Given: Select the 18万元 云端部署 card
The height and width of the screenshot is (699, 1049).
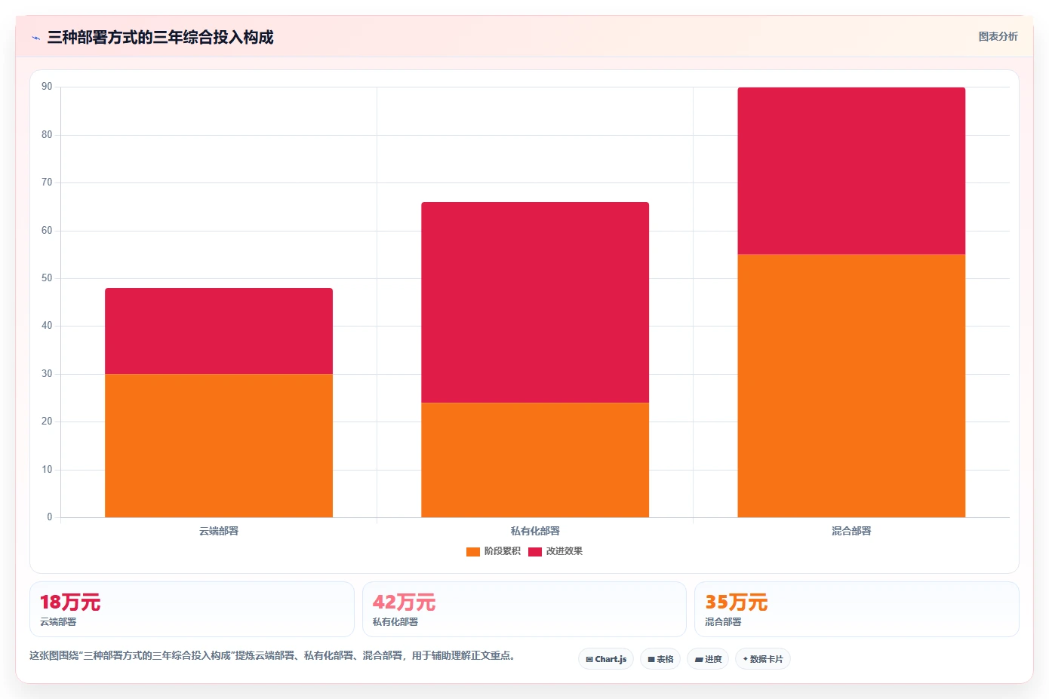Looking at the screenshot, I should click(x=192, y=609).
